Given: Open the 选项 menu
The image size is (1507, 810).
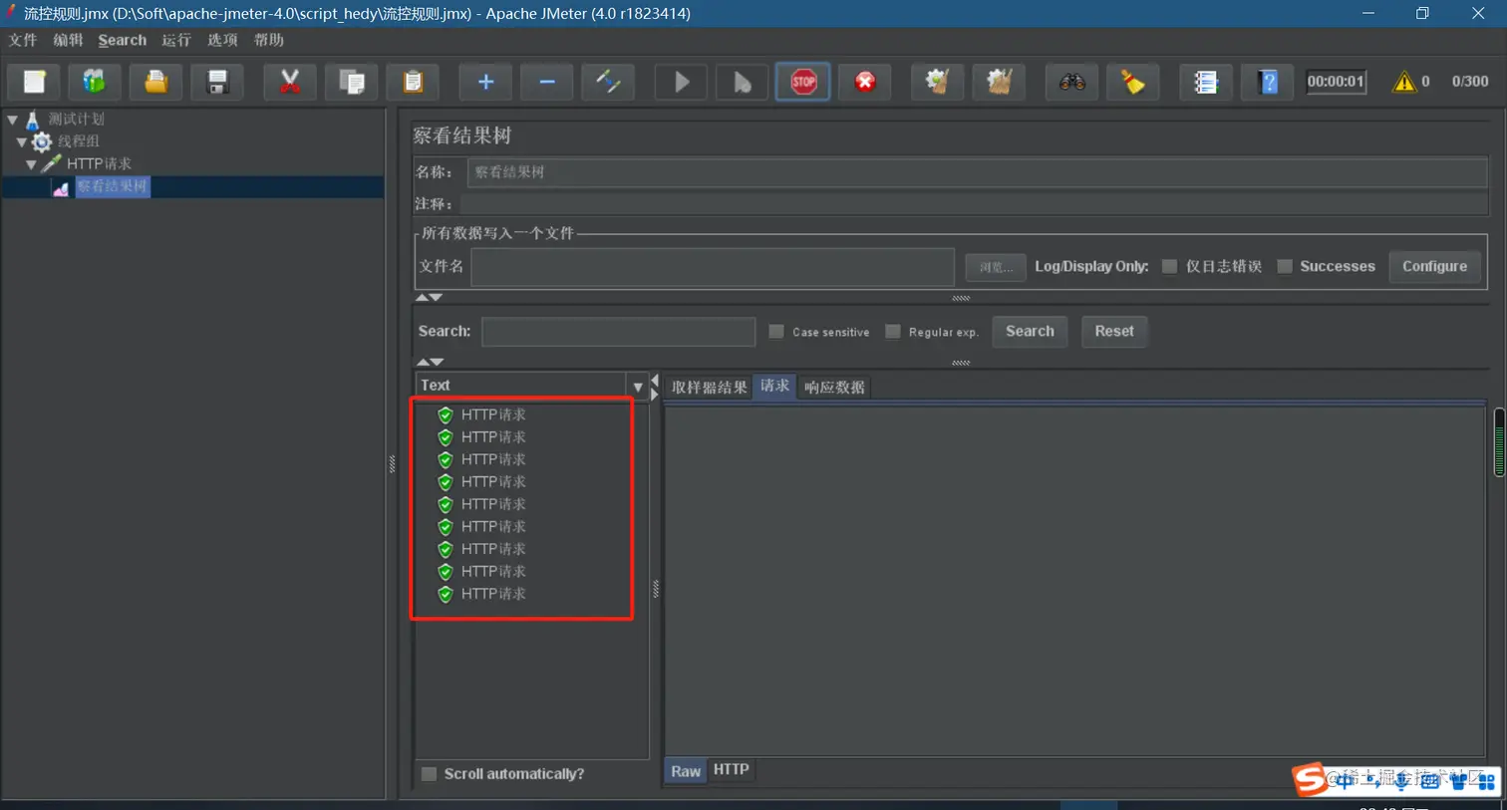Looking at the screenshot, I should click(223, 40).
